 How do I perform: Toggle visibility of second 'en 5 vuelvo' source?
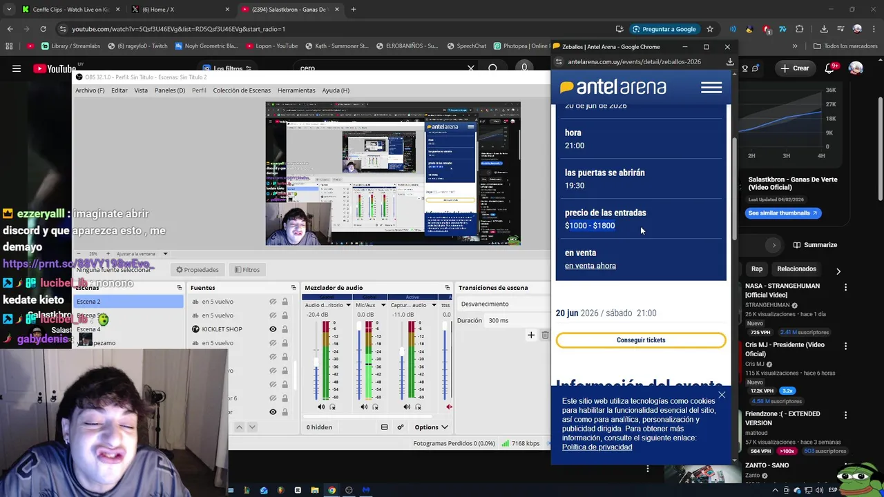point(273,315)
